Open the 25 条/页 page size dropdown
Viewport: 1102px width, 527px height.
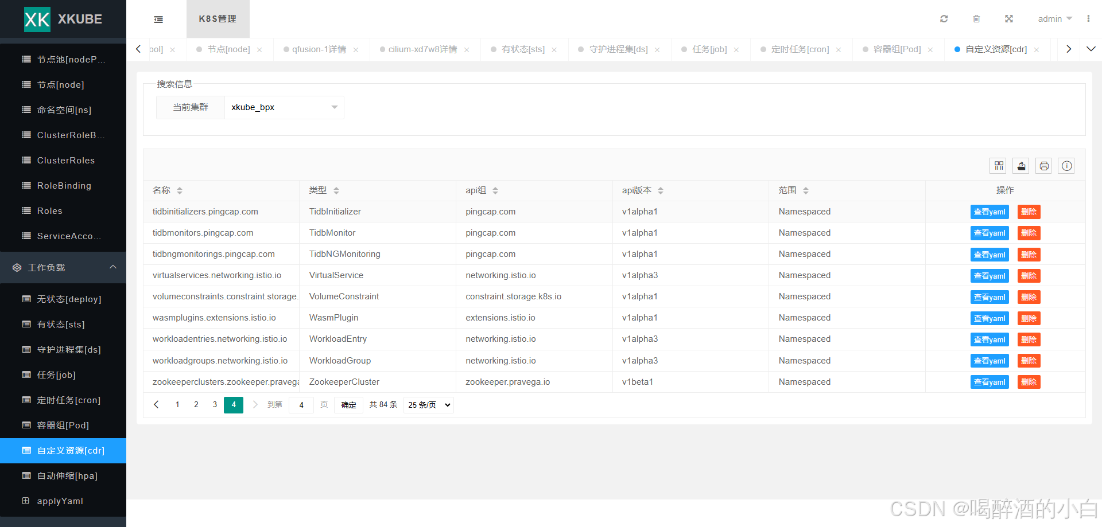(x=428, y=405)
